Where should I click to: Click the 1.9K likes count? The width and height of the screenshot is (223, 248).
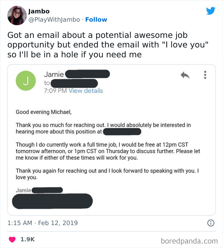tap(28, 239)
